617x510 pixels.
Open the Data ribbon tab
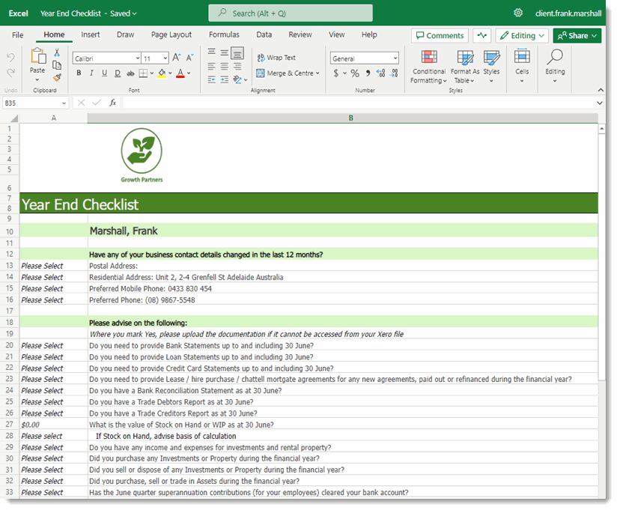[264, 34]
